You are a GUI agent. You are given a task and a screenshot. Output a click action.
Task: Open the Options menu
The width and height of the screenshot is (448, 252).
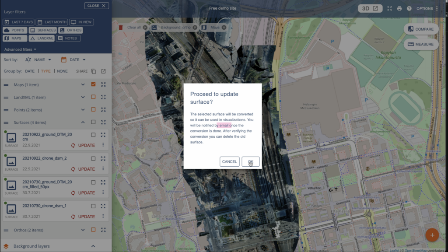(x=427, y=9)
